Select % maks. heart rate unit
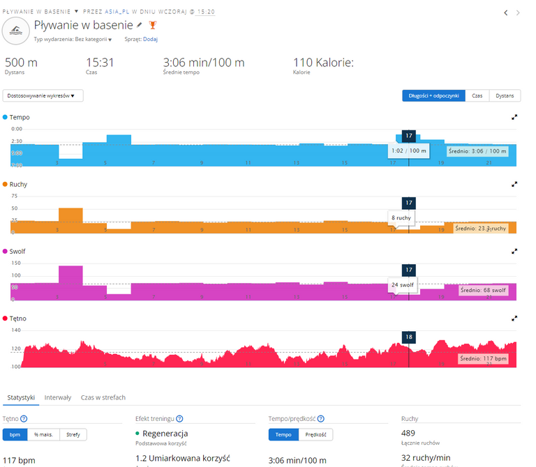Viewport: 536px width, 467px height. click(x=43, y=434)
